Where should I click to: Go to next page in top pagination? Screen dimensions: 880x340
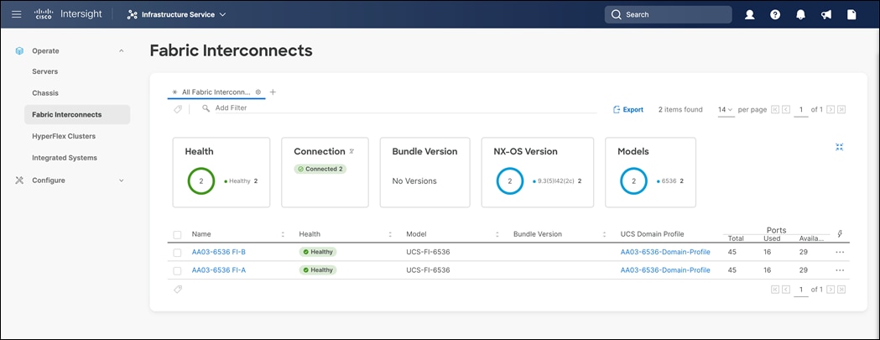click(831, 110)
